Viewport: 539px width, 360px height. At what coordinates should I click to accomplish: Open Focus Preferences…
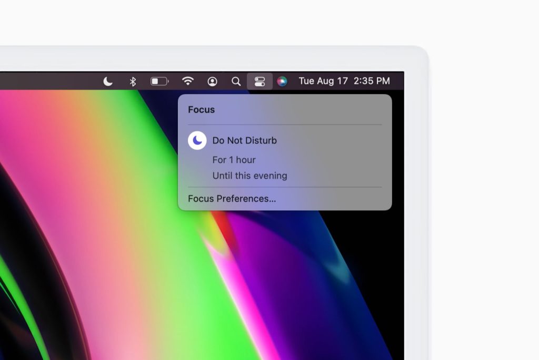click(232, 199)
